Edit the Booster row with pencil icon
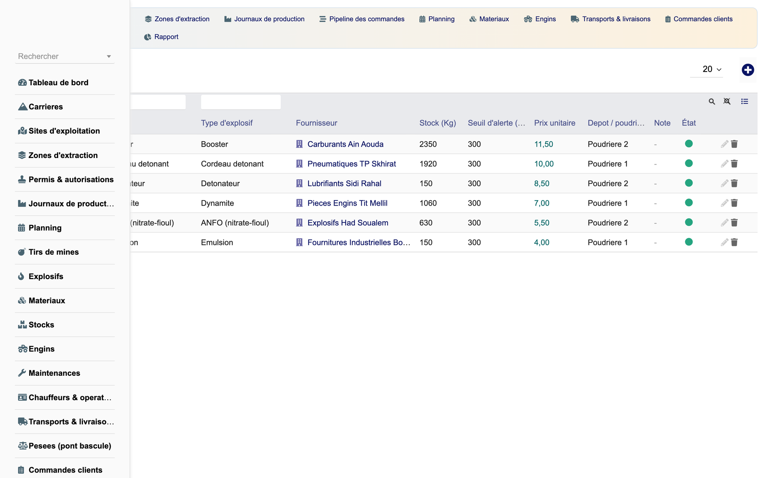This screenshot has height=478, width=765. pos(725,144)
